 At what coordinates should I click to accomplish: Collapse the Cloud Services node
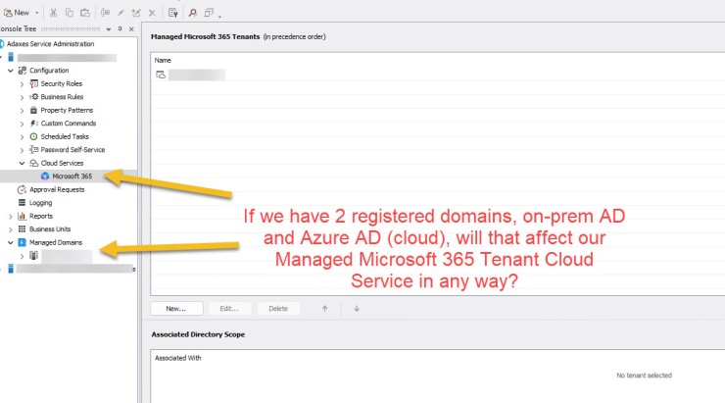22,164
